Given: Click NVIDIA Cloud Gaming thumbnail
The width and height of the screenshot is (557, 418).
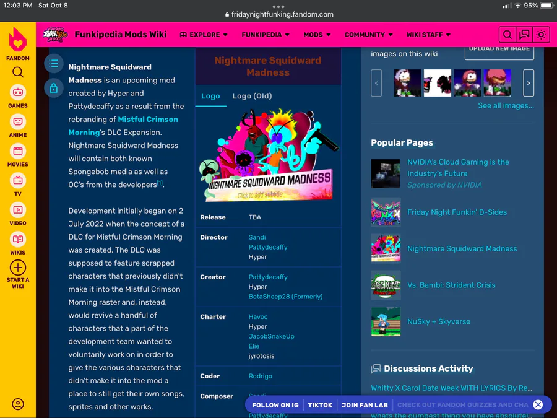Looking at the screenshot, I should click(386, 173).
